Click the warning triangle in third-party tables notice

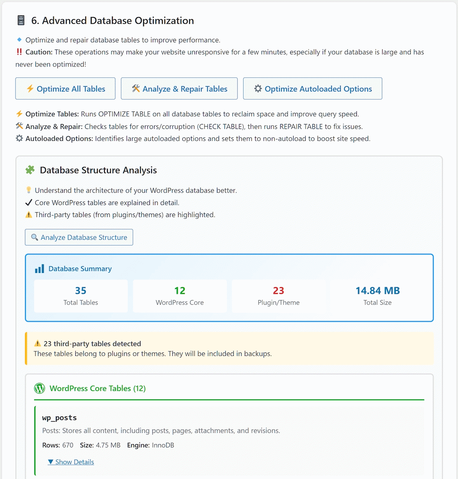(37, 344)
